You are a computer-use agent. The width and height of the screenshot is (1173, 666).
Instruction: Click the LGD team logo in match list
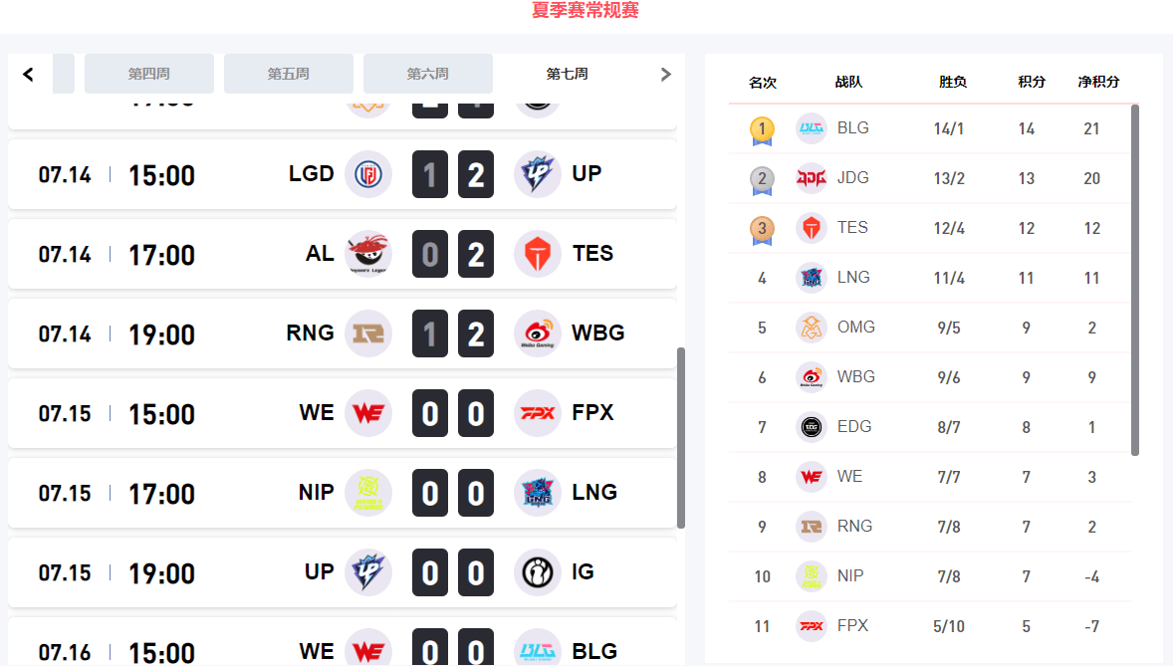click(x=367, y=174)
